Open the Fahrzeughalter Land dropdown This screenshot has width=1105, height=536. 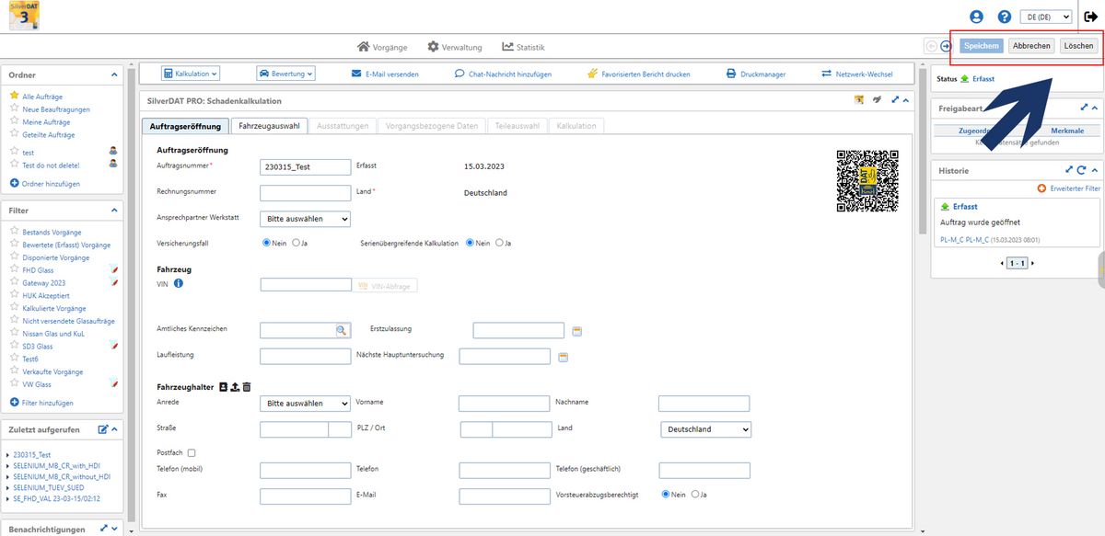(706, 428)
